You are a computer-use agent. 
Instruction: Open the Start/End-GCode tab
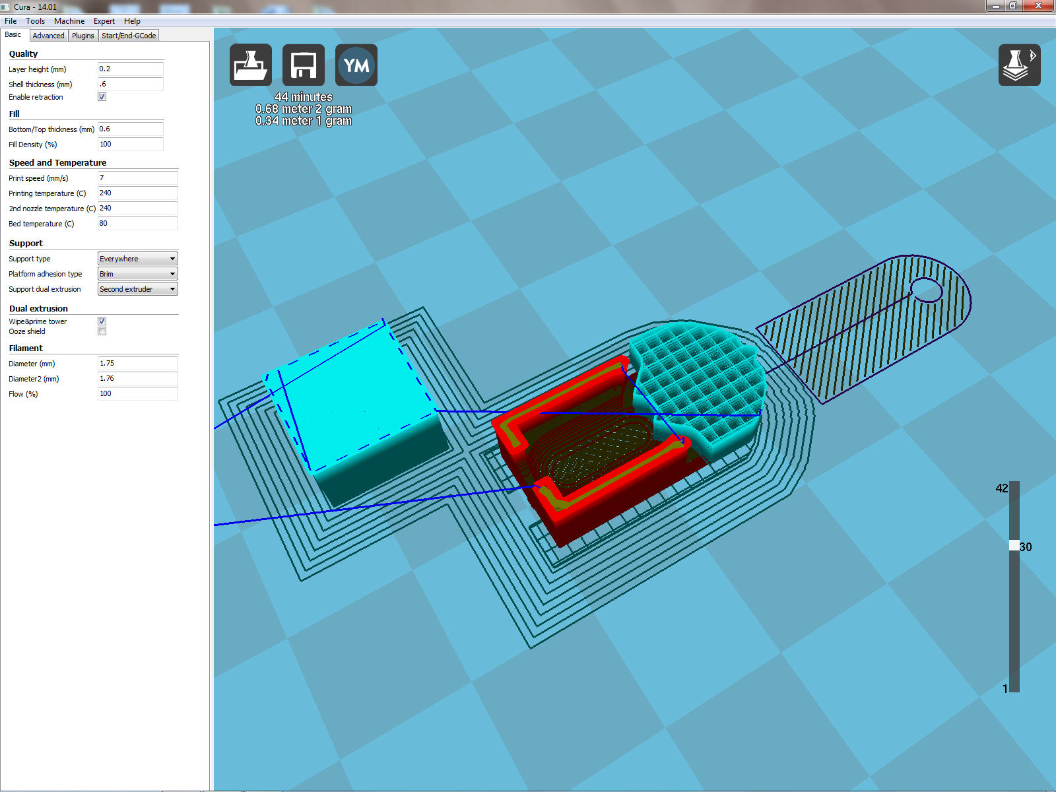coord(129,36)
